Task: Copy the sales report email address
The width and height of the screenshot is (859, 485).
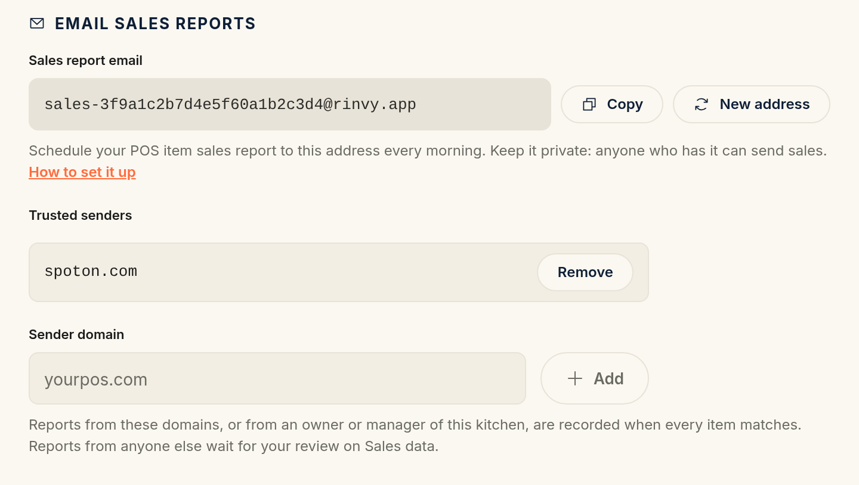Action: (612, 104)
